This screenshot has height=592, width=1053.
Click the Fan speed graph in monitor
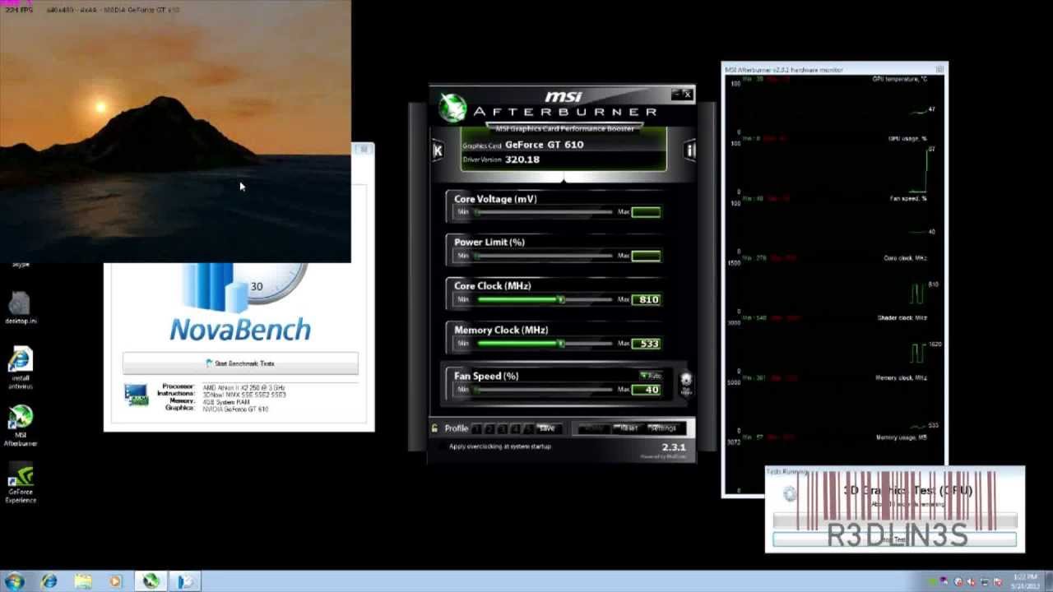coord(836,224)
